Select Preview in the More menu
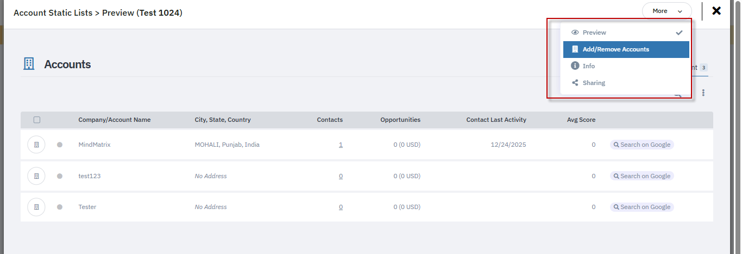This screenshot has height=254, width=742. (x=594, y=32)
